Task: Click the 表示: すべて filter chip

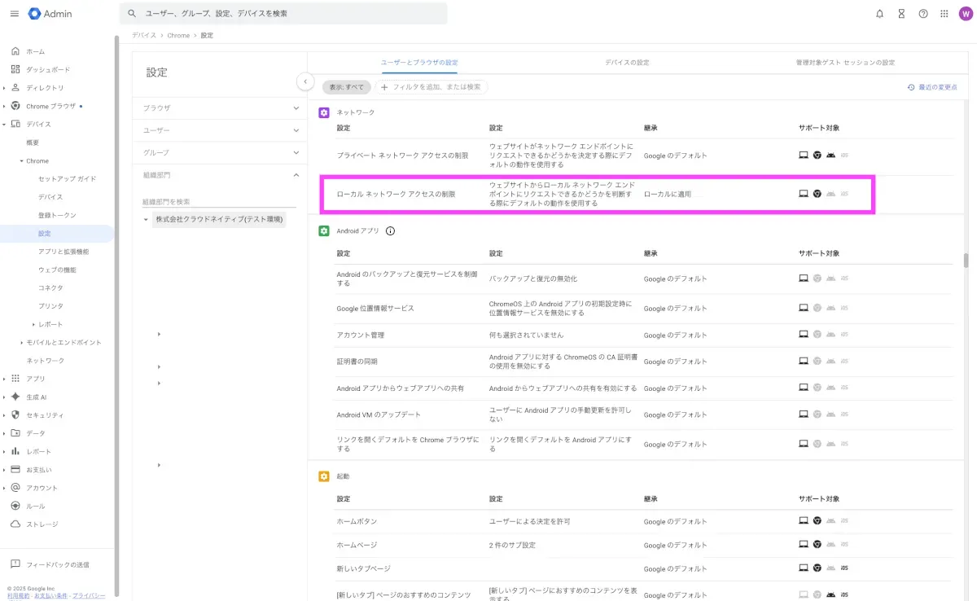Action: (x=346, y=87)
